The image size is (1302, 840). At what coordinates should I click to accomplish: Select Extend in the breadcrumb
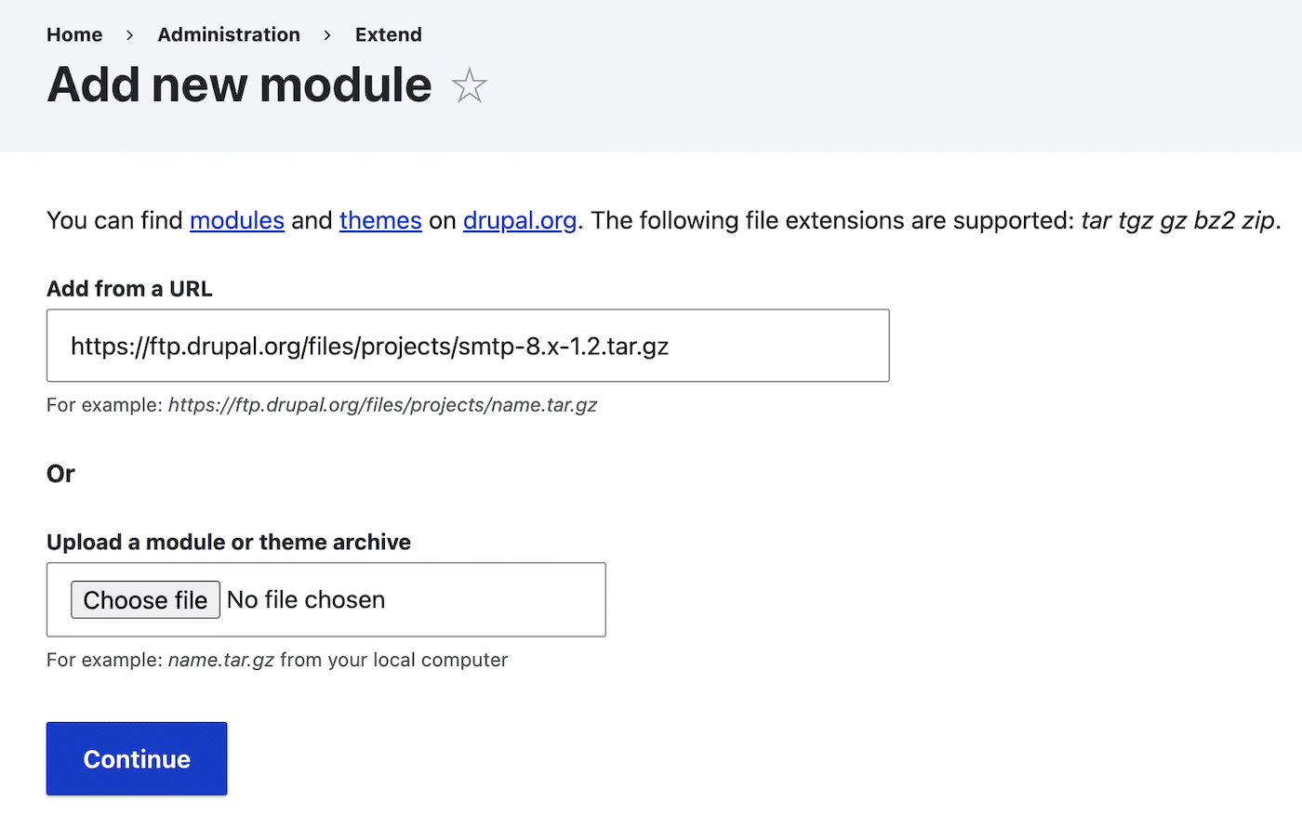click(388, 34)
